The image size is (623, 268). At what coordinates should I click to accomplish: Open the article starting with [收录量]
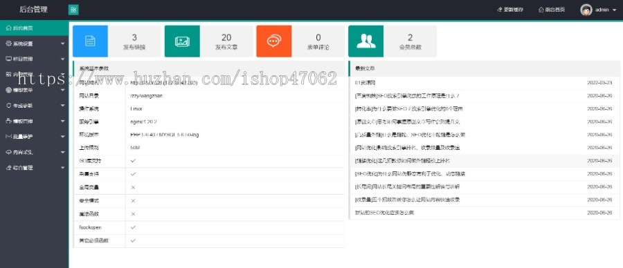(x=407, y=200)
